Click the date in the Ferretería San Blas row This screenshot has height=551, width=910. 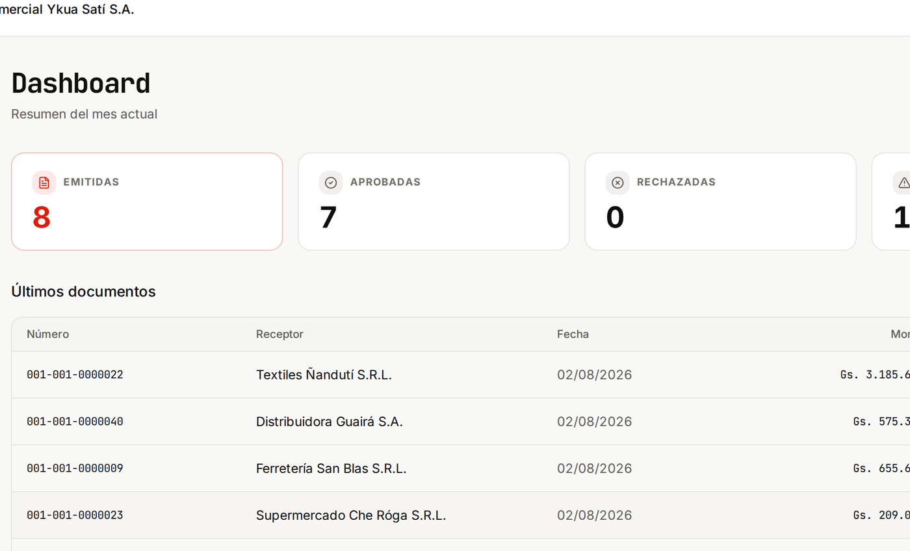(x=594, y=468)
